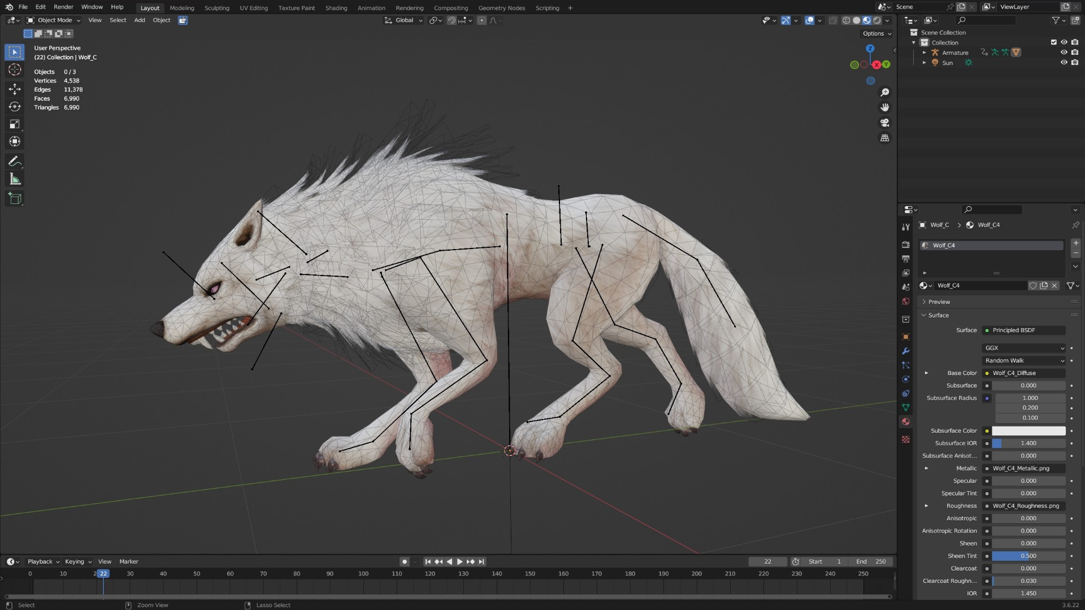Hide Sun in viewport via eye icon
This screenshot has width=1085, height=610.
(x=1064, y=63)
